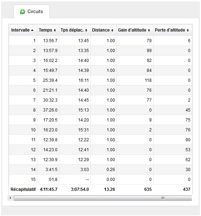Screen dimensions: 201x216
Task: Select interval row 8 time 37:26.0
Action: click(50, 110)
